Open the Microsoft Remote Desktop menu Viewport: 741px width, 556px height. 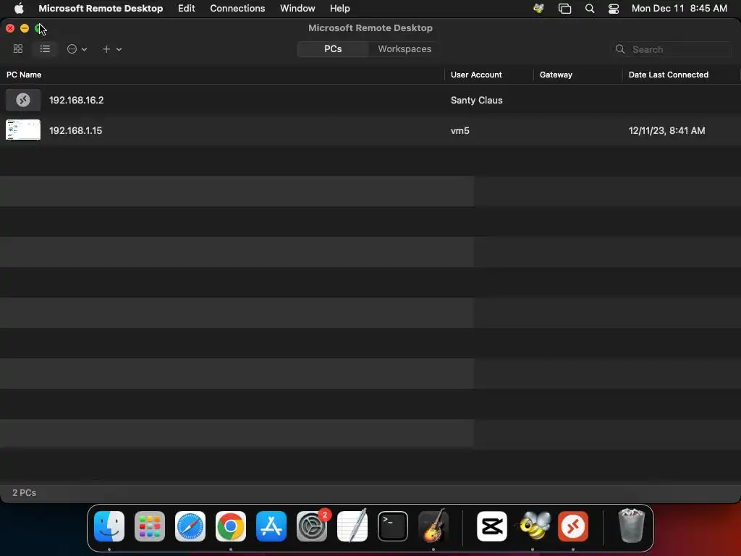click(x=101, y=8)
